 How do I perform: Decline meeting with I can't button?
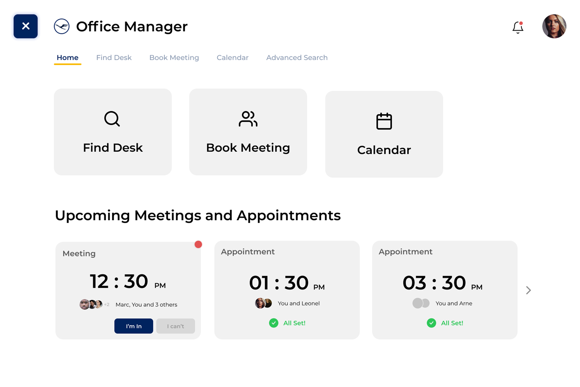(176, 326)
